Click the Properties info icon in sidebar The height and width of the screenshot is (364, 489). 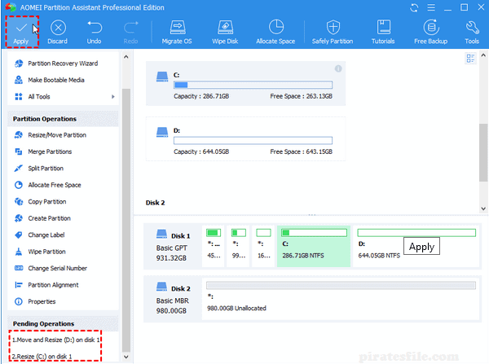(x=19, y=301)
